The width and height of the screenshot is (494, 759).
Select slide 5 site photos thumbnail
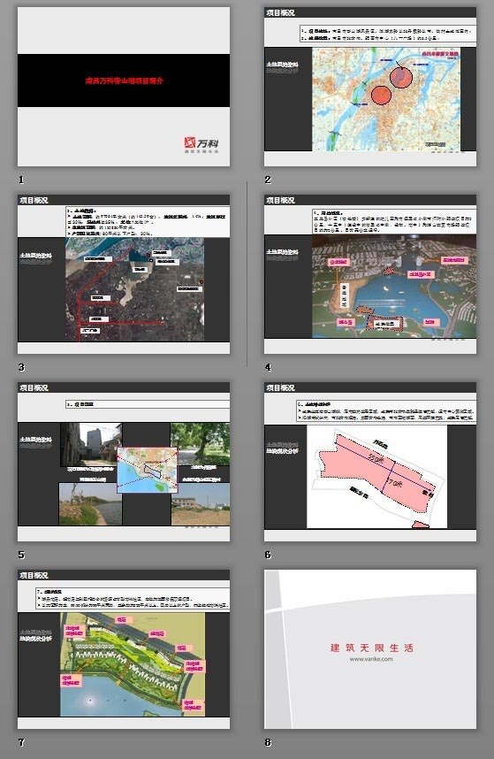click(124, 462)
